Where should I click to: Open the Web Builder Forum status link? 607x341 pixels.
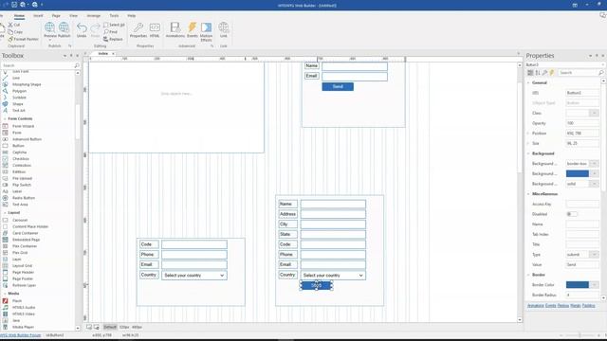point(20,335)
